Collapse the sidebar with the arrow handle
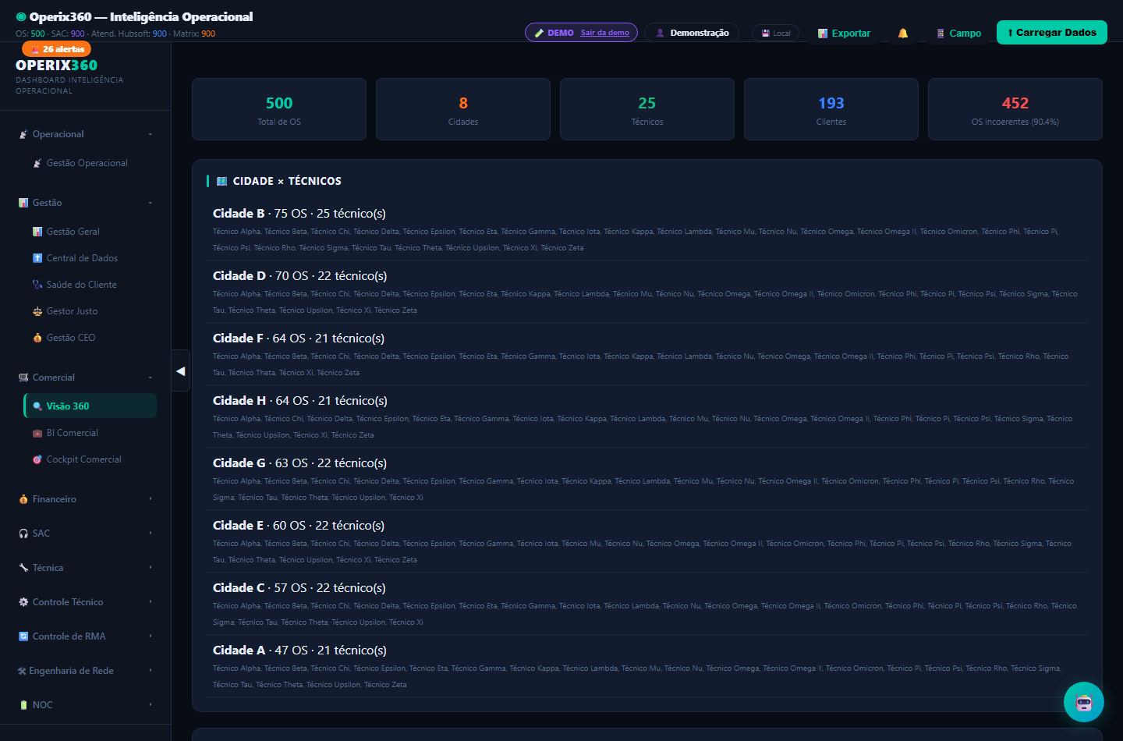Image resolution: width=1123 pixels, height=741 pixels. (180, 371)
